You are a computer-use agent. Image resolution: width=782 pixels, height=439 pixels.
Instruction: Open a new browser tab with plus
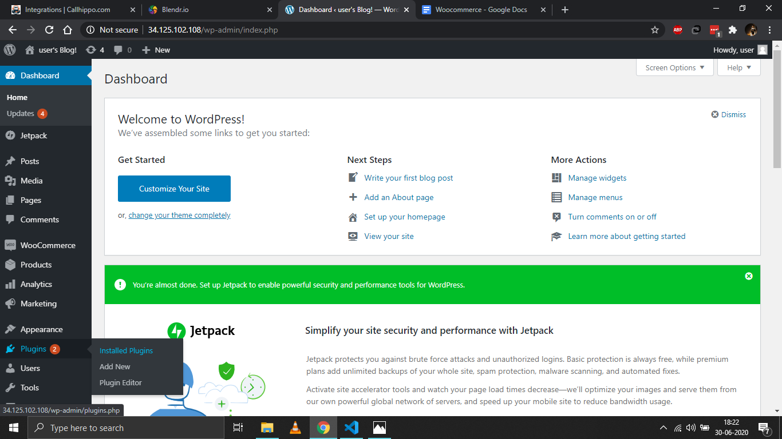tap(565, 10)
